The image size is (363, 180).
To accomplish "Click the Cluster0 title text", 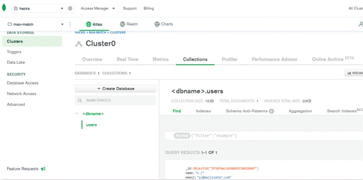I will [x=100, y=44].
